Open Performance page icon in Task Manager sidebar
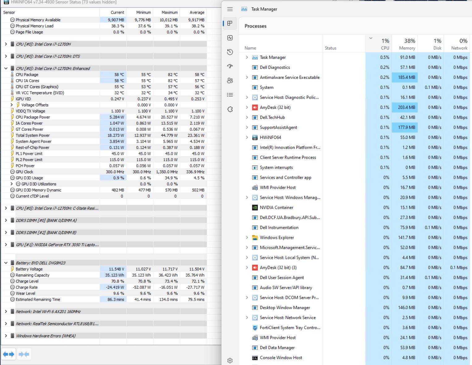The height and width of the screenshot is (365, 472). coord(230,38)
